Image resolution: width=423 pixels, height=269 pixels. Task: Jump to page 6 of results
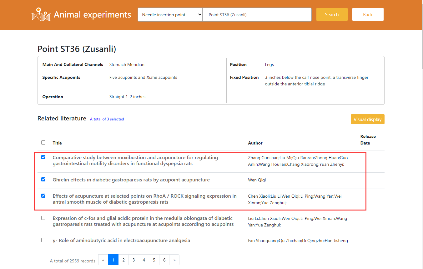[x=164, y=260]
